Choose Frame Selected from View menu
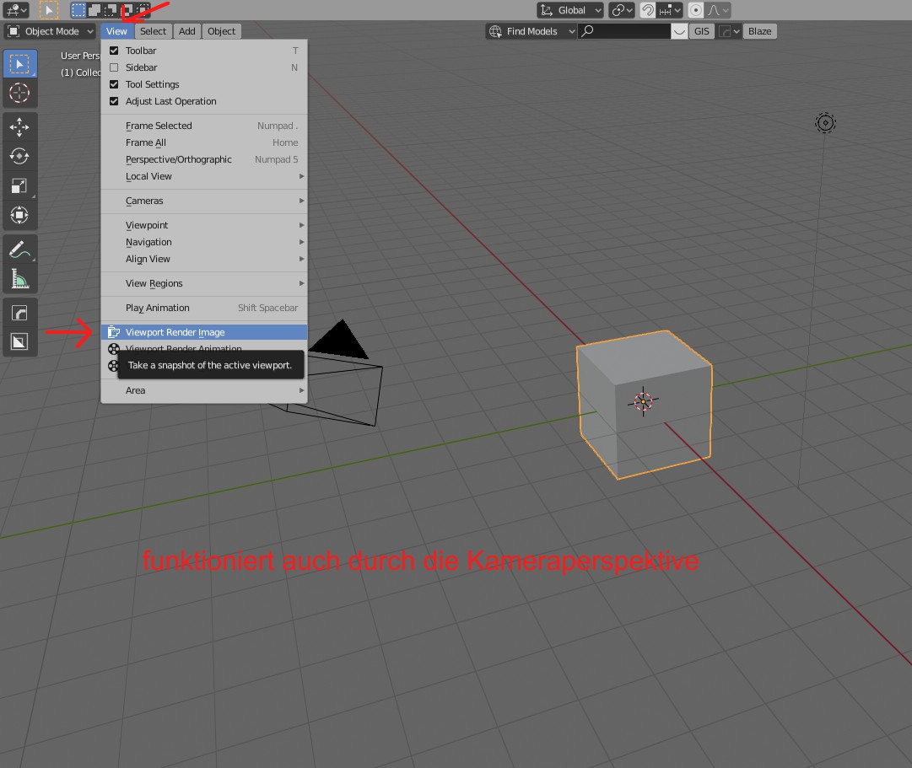The width and height of the screenshot is (912, 768). click(204, 126)
